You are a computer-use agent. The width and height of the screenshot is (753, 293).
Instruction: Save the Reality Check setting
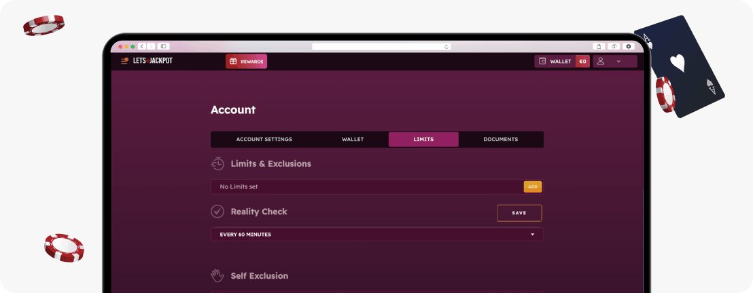point(519,213)
